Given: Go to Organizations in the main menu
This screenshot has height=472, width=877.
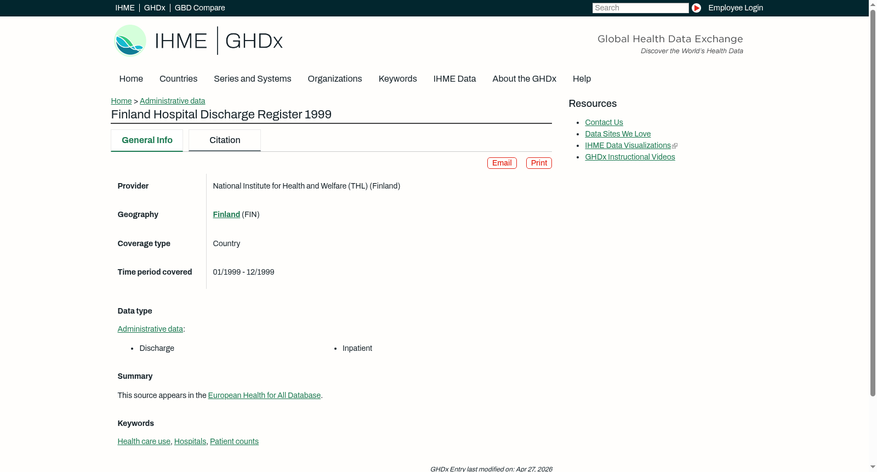Looking at the screenshot, I should [x=335, y=79].
